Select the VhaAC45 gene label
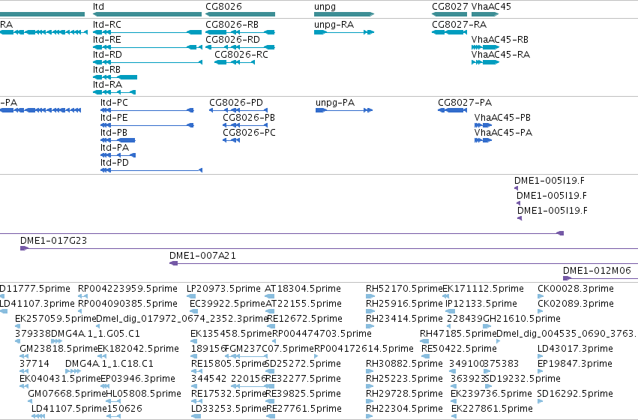This screenshot has height=420, width=638. tap(491, 7)
